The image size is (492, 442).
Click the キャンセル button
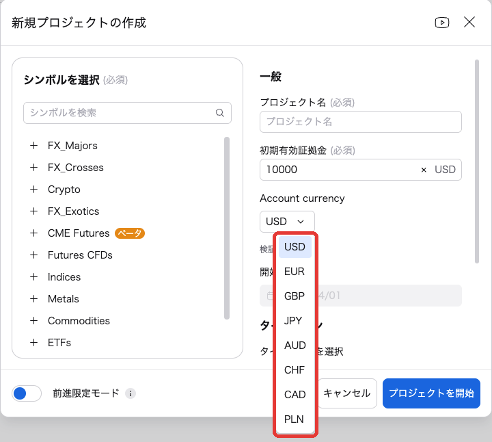pyautogui.click(x=347, y=393)
